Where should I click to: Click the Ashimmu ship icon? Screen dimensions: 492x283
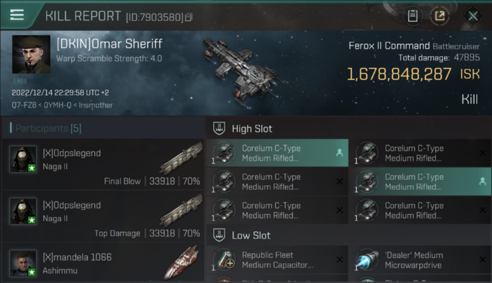point(181,263)
